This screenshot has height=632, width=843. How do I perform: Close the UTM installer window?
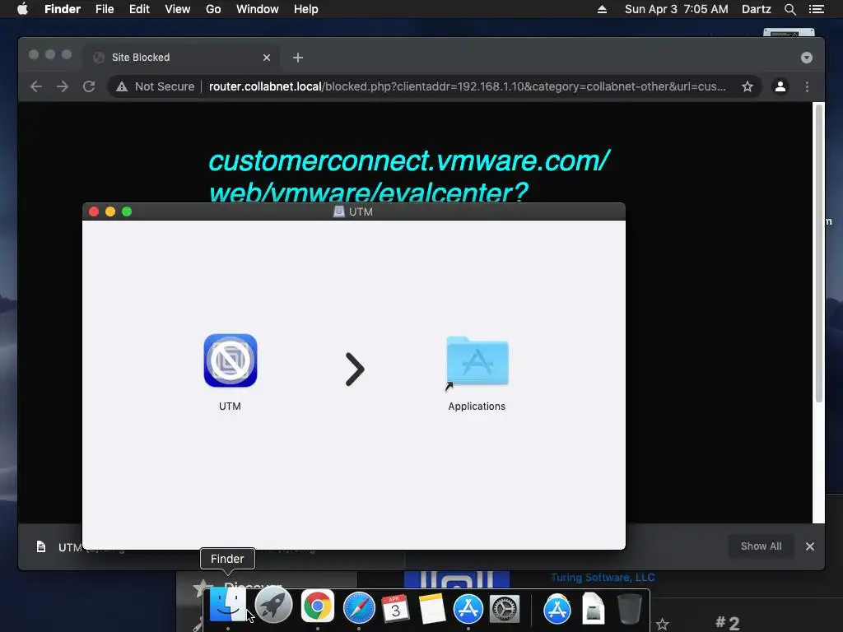coord(94,211)
